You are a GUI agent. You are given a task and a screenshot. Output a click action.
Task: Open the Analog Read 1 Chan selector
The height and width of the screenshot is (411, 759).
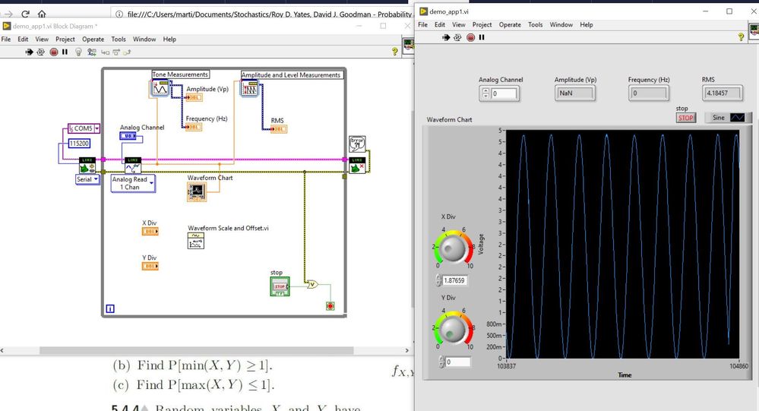coord(151,183)
